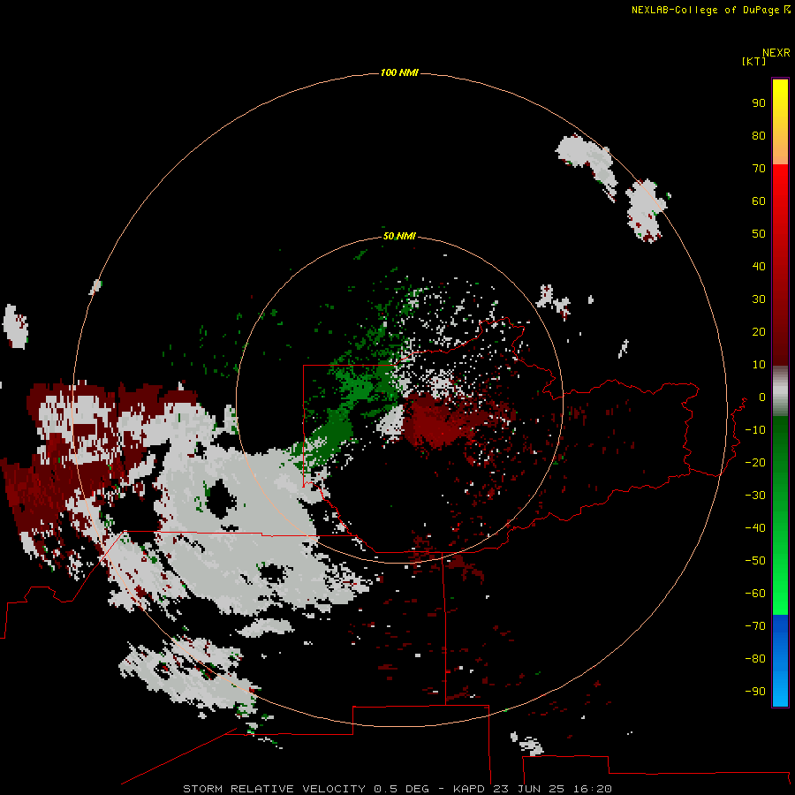Click the 70 value on velocity scale

click(x=759, y=169)
